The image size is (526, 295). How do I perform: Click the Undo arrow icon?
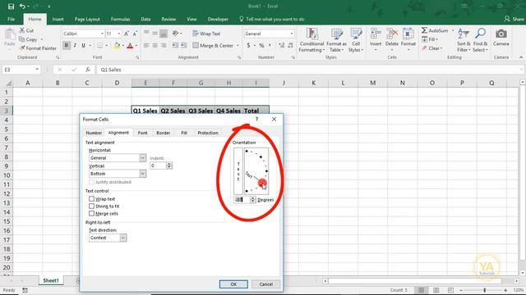coord(22,7)
